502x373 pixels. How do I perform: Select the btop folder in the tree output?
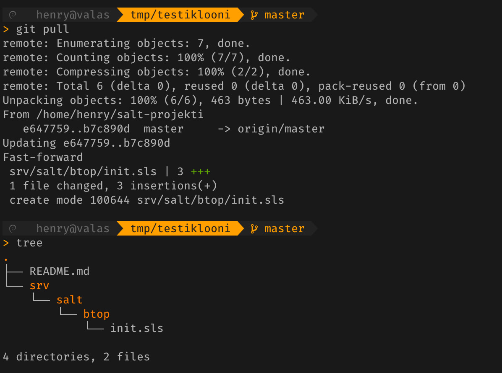[97, 314]
